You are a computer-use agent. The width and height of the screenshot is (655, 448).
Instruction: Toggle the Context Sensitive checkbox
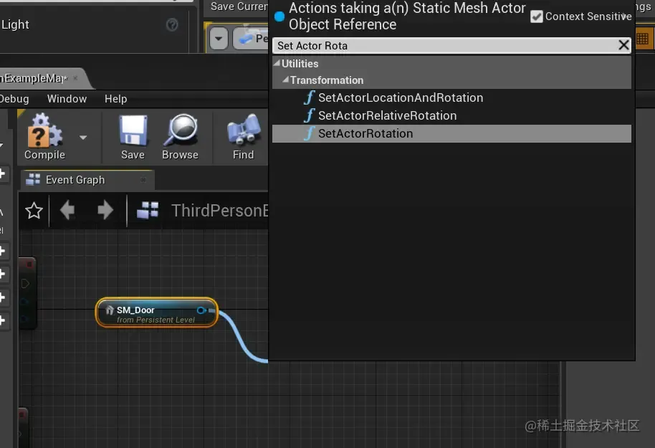click(536, 16)
